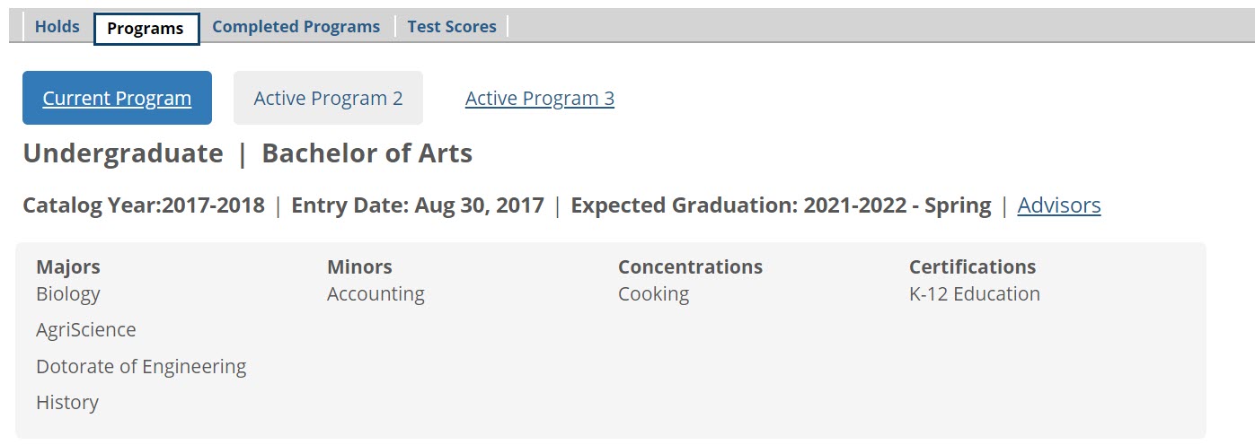Screen dimensions: 1255x445
Task: Select the History major entry
Action: pyautogui.click(x=67, y=403)
